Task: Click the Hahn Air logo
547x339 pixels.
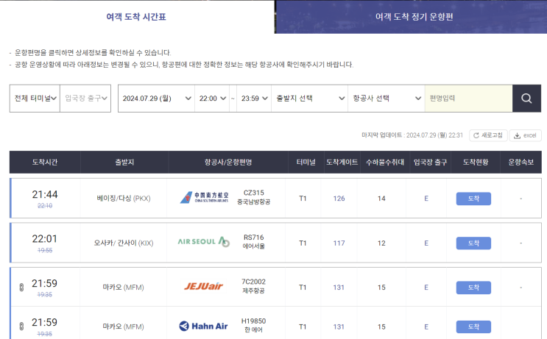Action: (x=203, y=326)
